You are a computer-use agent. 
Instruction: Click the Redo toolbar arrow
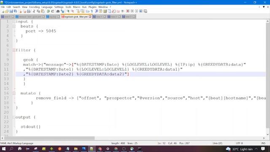coord(52,11)
